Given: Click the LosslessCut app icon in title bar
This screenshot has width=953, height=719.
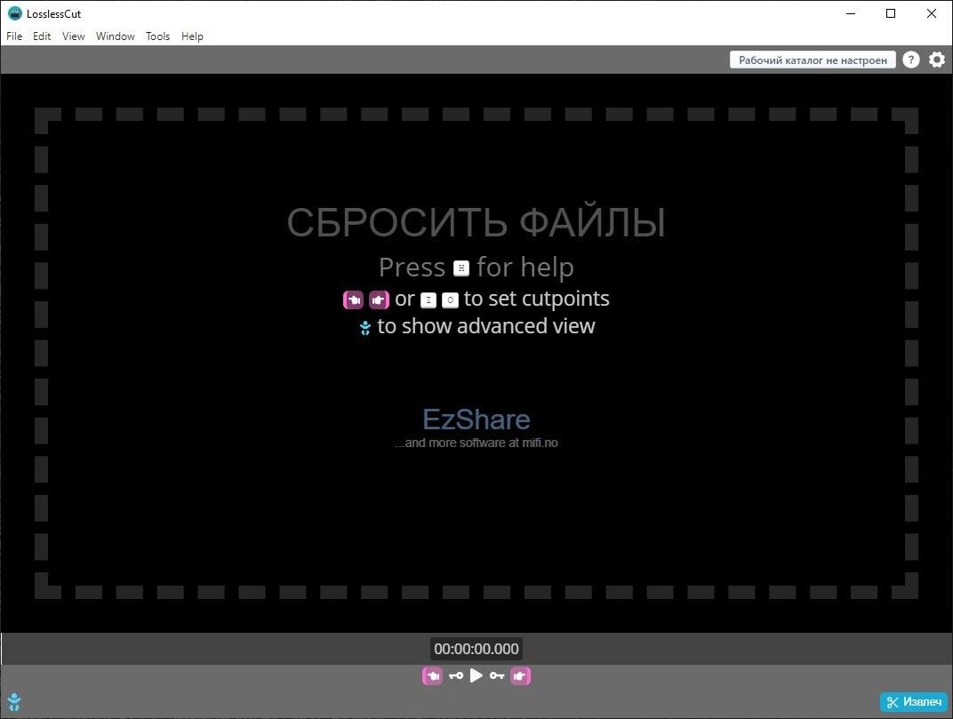Looking at the screenshot, I should [14, 13].
